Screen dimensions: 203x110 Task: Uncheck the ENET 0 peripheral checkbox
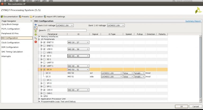pyautogui.click(x=44, y=42)
